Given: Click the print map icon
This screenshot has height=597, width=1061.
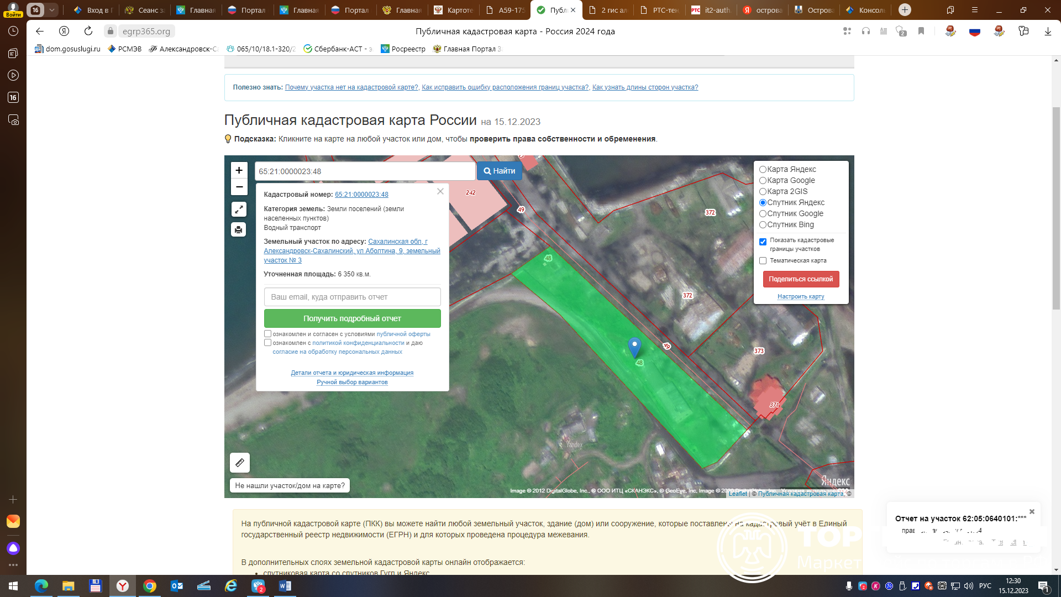Looking at the screenshot, I should tap(239, 229).
